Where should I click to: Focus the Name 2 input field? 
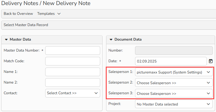pos(73,82)
